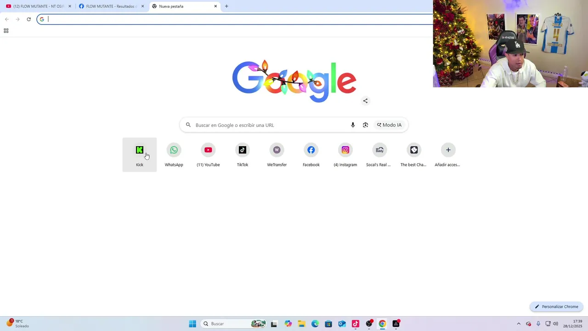Open Personalizar Chrome
The image size is (588, 331).
556,307
